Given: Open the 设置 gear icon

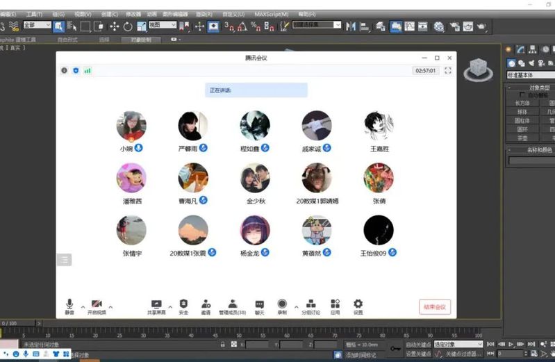Looking at the screenshot, I should tap(358, 304).
